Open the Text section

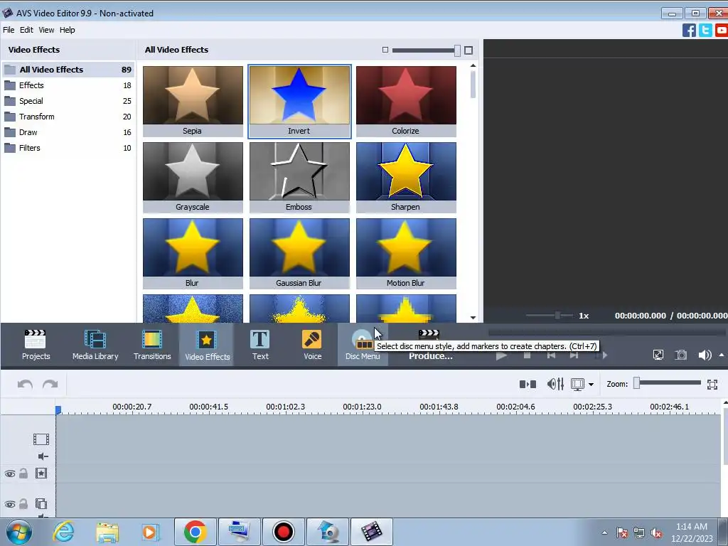click(260, 345)
